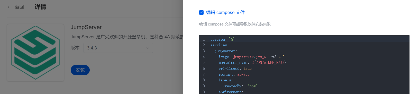Click the JumpServer logo image
This screenshot has height=94, width=410.
pos(35,53)
